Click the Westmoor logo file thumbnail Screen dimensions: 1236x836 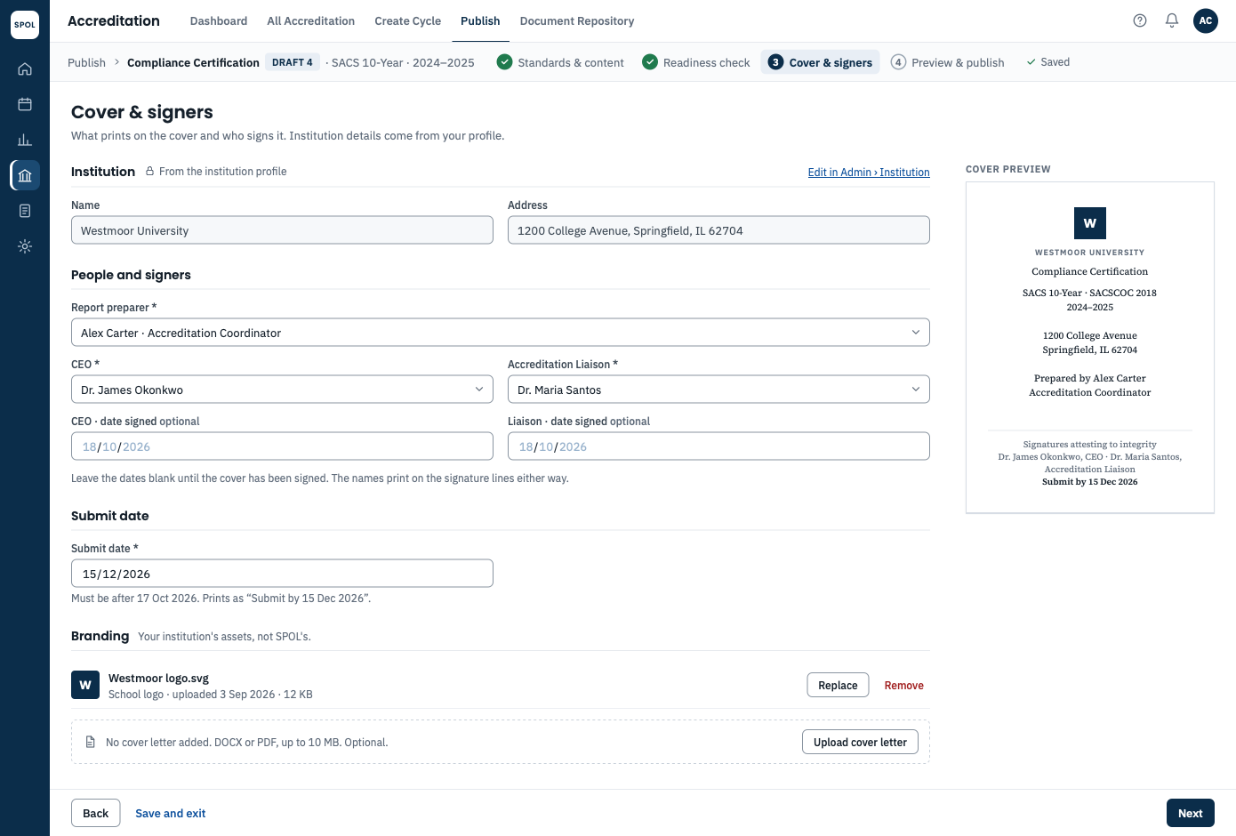click(x=85, y=685)
